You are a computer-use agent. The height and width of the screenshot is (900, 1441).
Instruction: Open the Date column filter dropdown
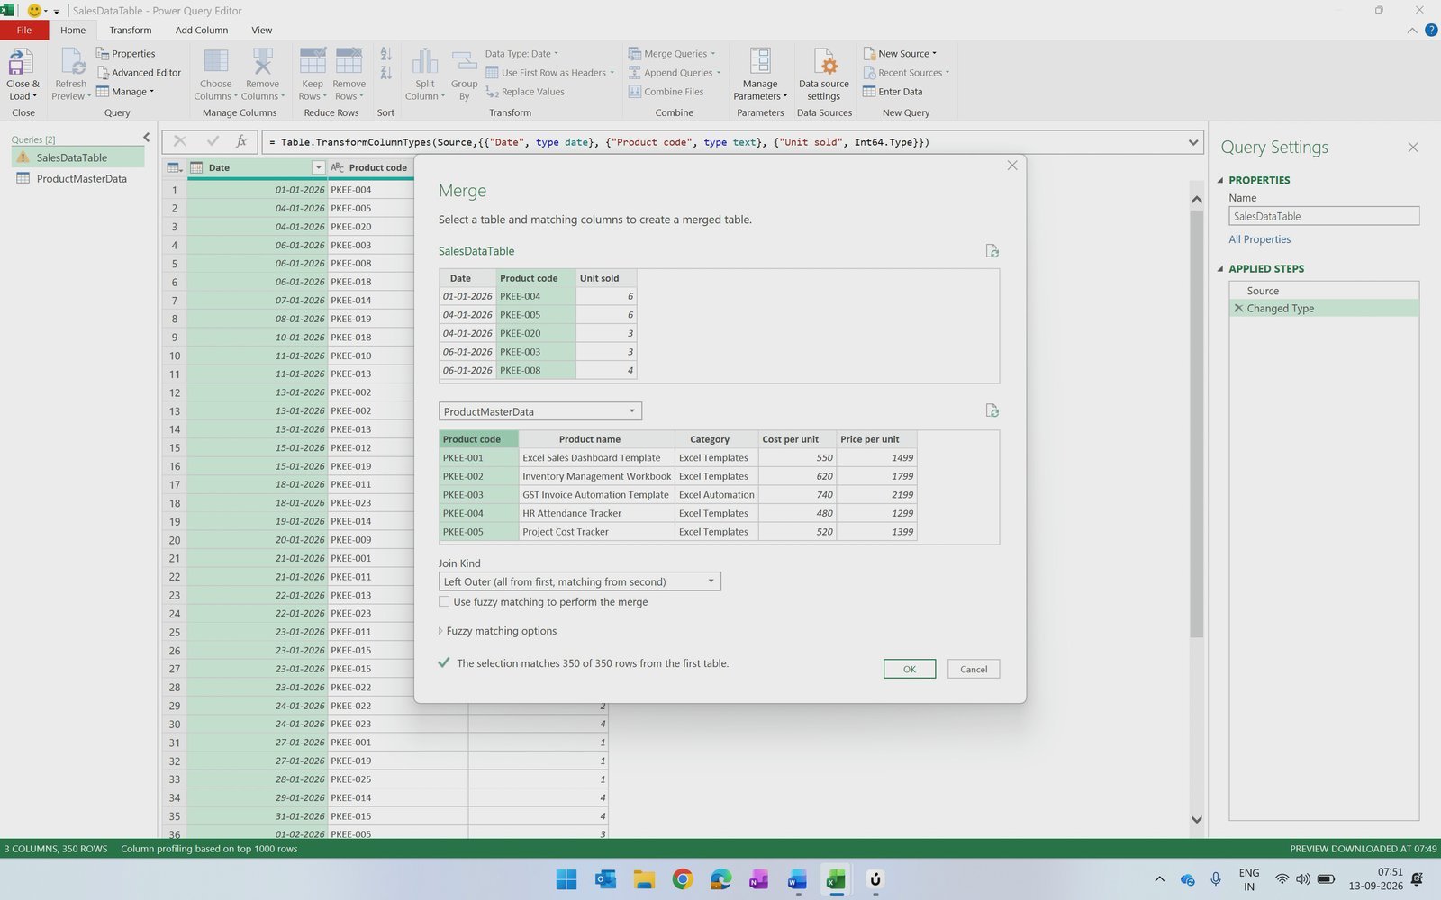[x=318, y=167]
